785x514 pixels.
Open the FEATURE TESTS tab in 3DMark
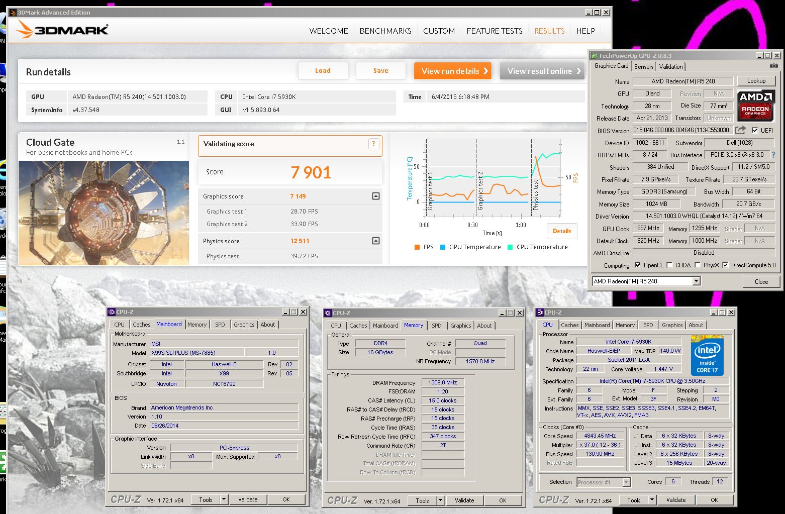click(x=495, y=31)
